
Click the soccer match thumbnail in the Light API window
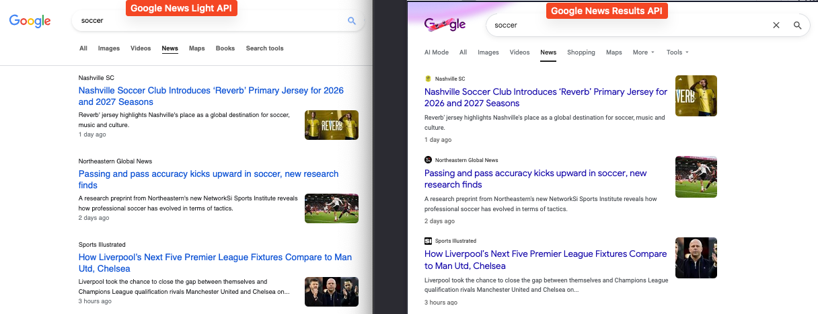tap(332, 208)
